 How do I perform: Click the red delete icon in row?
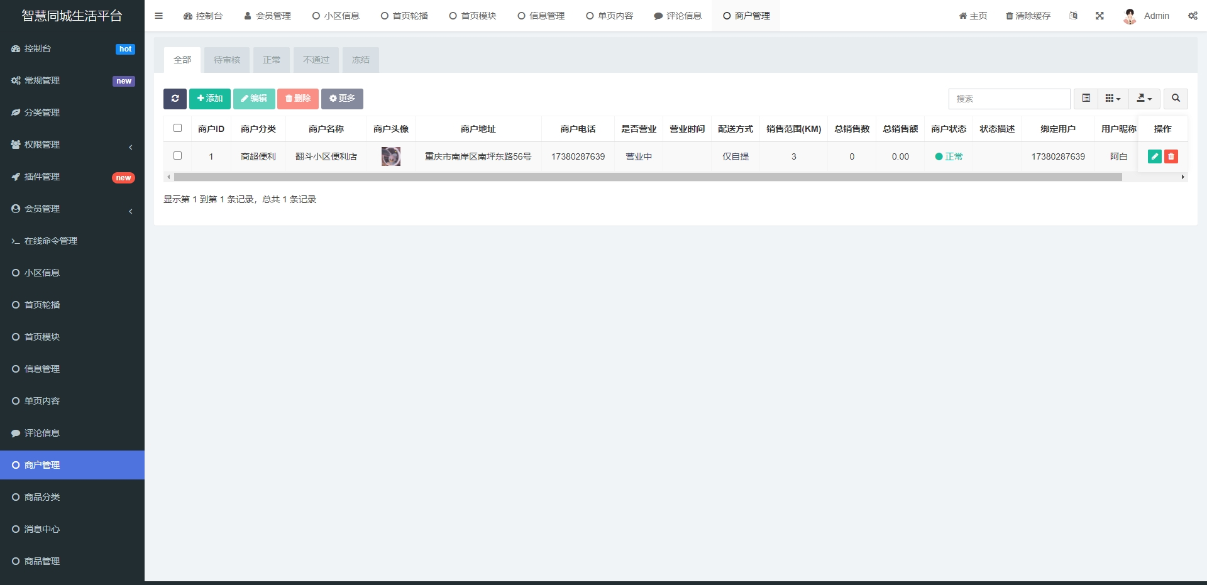coord(1171,156)
